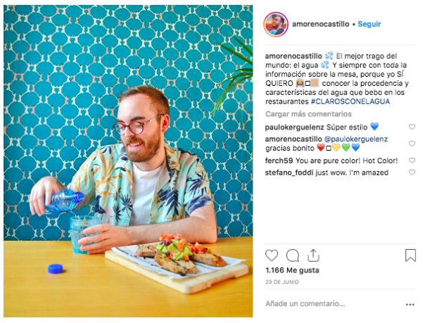Save the post with the bookmark icon
The height and width of the screenshot is (323, 432).
410,255
